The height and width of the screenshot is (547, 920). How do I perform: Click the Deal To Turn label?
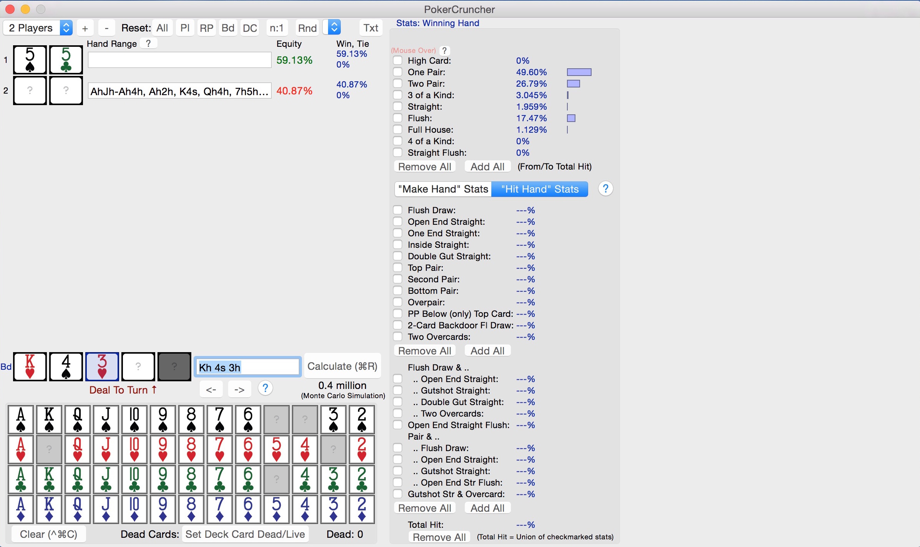click(123, 390)
